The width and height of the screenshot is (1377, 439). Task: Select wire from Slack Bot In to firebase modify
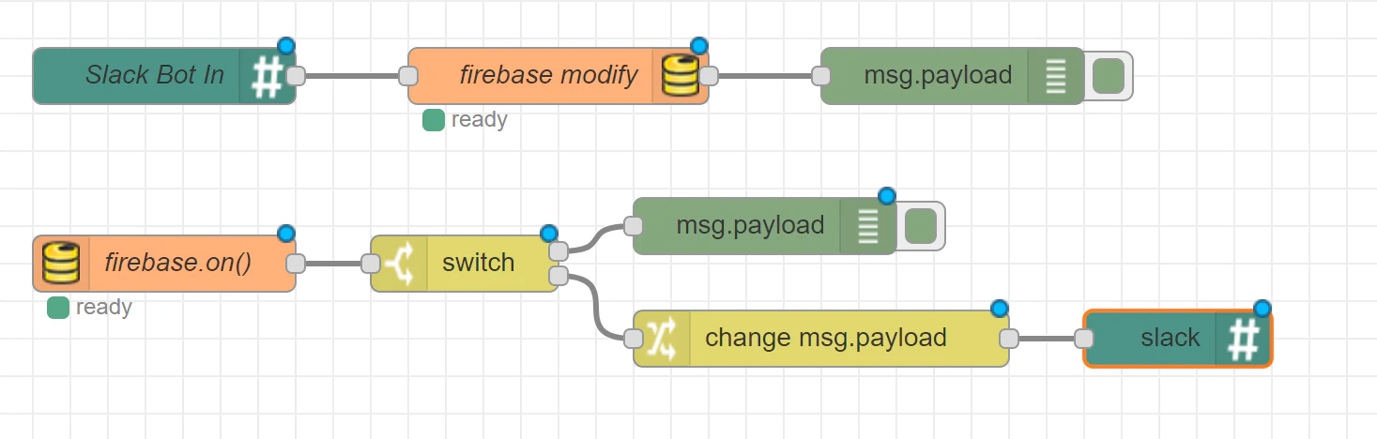coord(352,76)
